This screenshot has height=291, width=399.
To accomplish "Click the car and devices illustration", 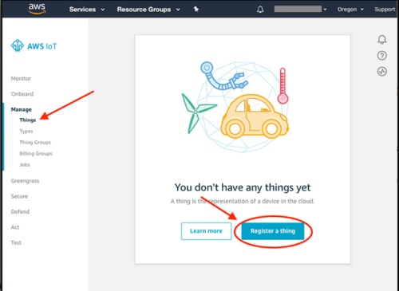I will 235,106.
